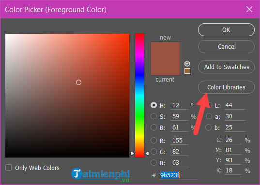This screenshot has width=260, height=185.
Task: Click the K black percentage field
Action: click(232, 171)
